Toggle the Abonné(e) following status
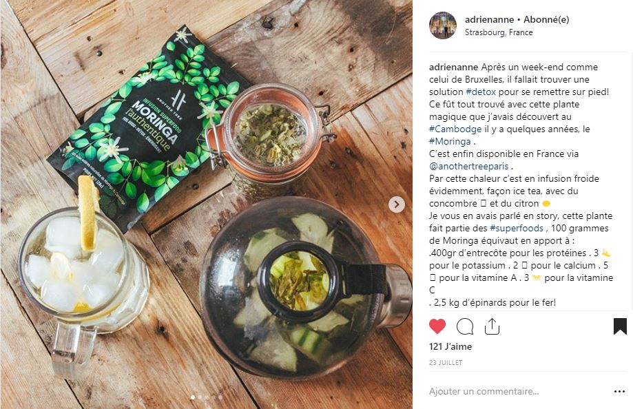The width and height of the screenshot is (633, 409). 546,19
